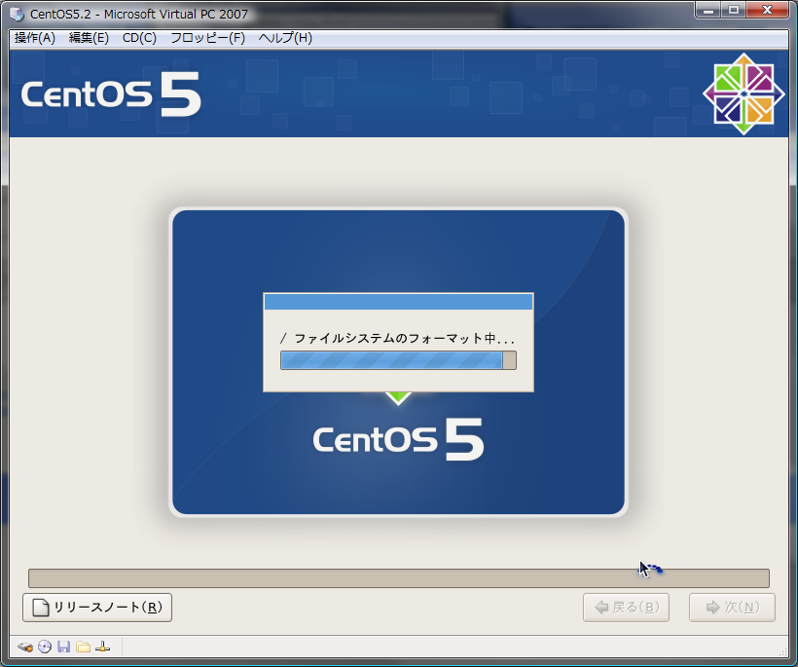Click the CentOS pinwheel logo

[x=744, y=94]
